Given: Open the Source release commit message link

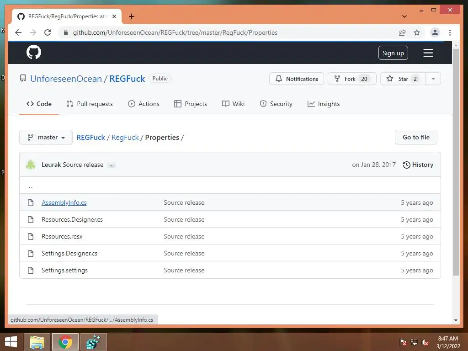Looking at the screenshot, I should [83, 165].
